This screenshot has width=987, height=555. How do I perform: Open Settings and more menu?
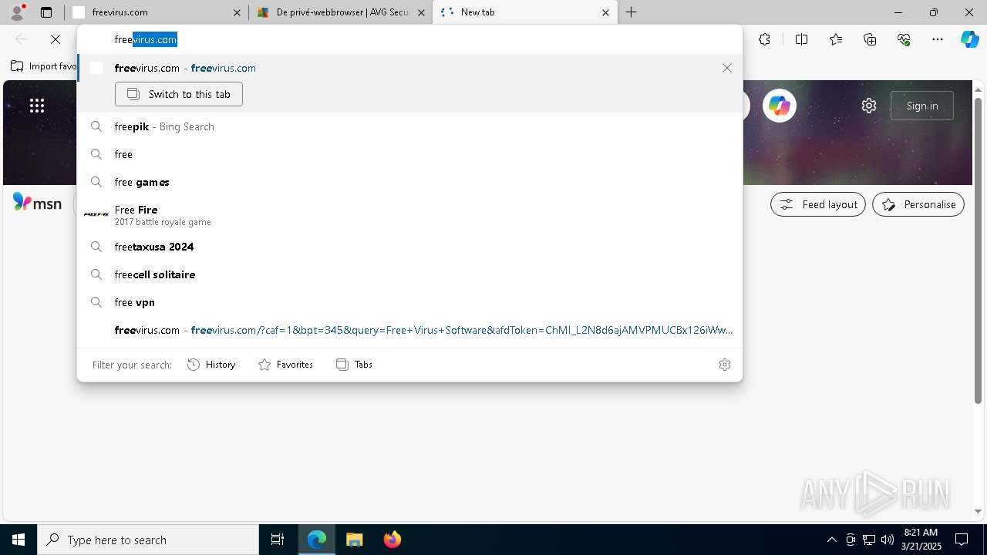coord(938,39)
